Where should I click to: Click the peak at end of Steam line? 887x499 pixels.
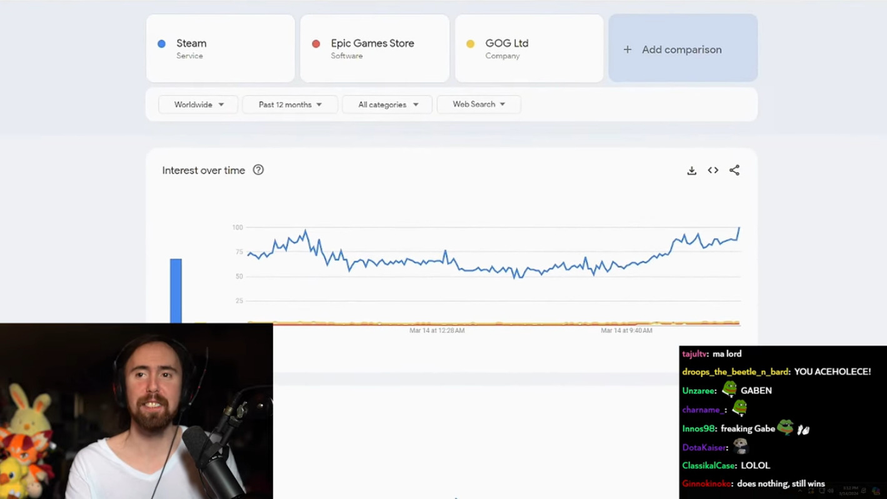click(739, 228)
